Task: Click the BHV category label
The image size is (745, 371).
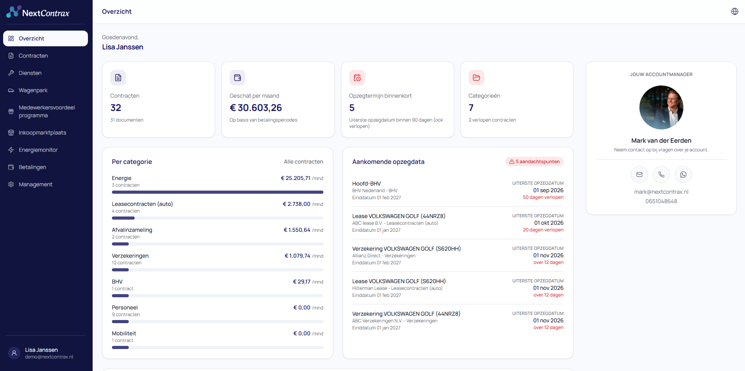Action: 117,282
